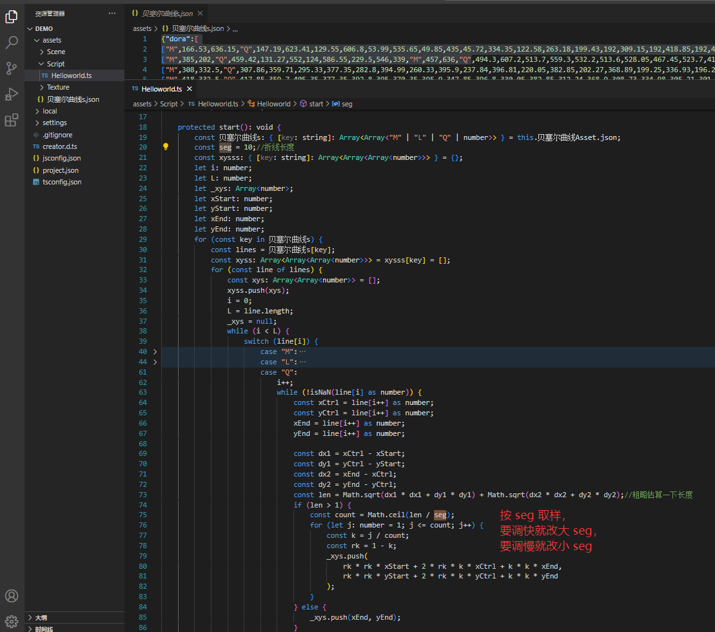The height and width of the screenshot is (632, 715).
Task: Collapse the assets folder in explorer
Action: tap(52, 40)
